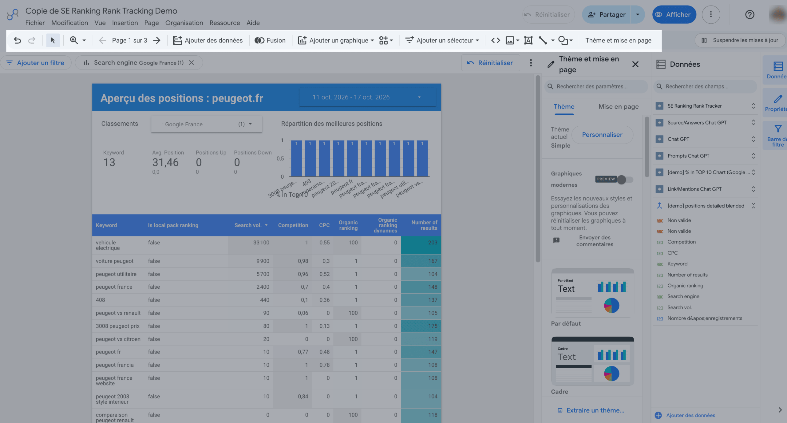
Task: Open the Ressource menu
Action: point(225,23)
